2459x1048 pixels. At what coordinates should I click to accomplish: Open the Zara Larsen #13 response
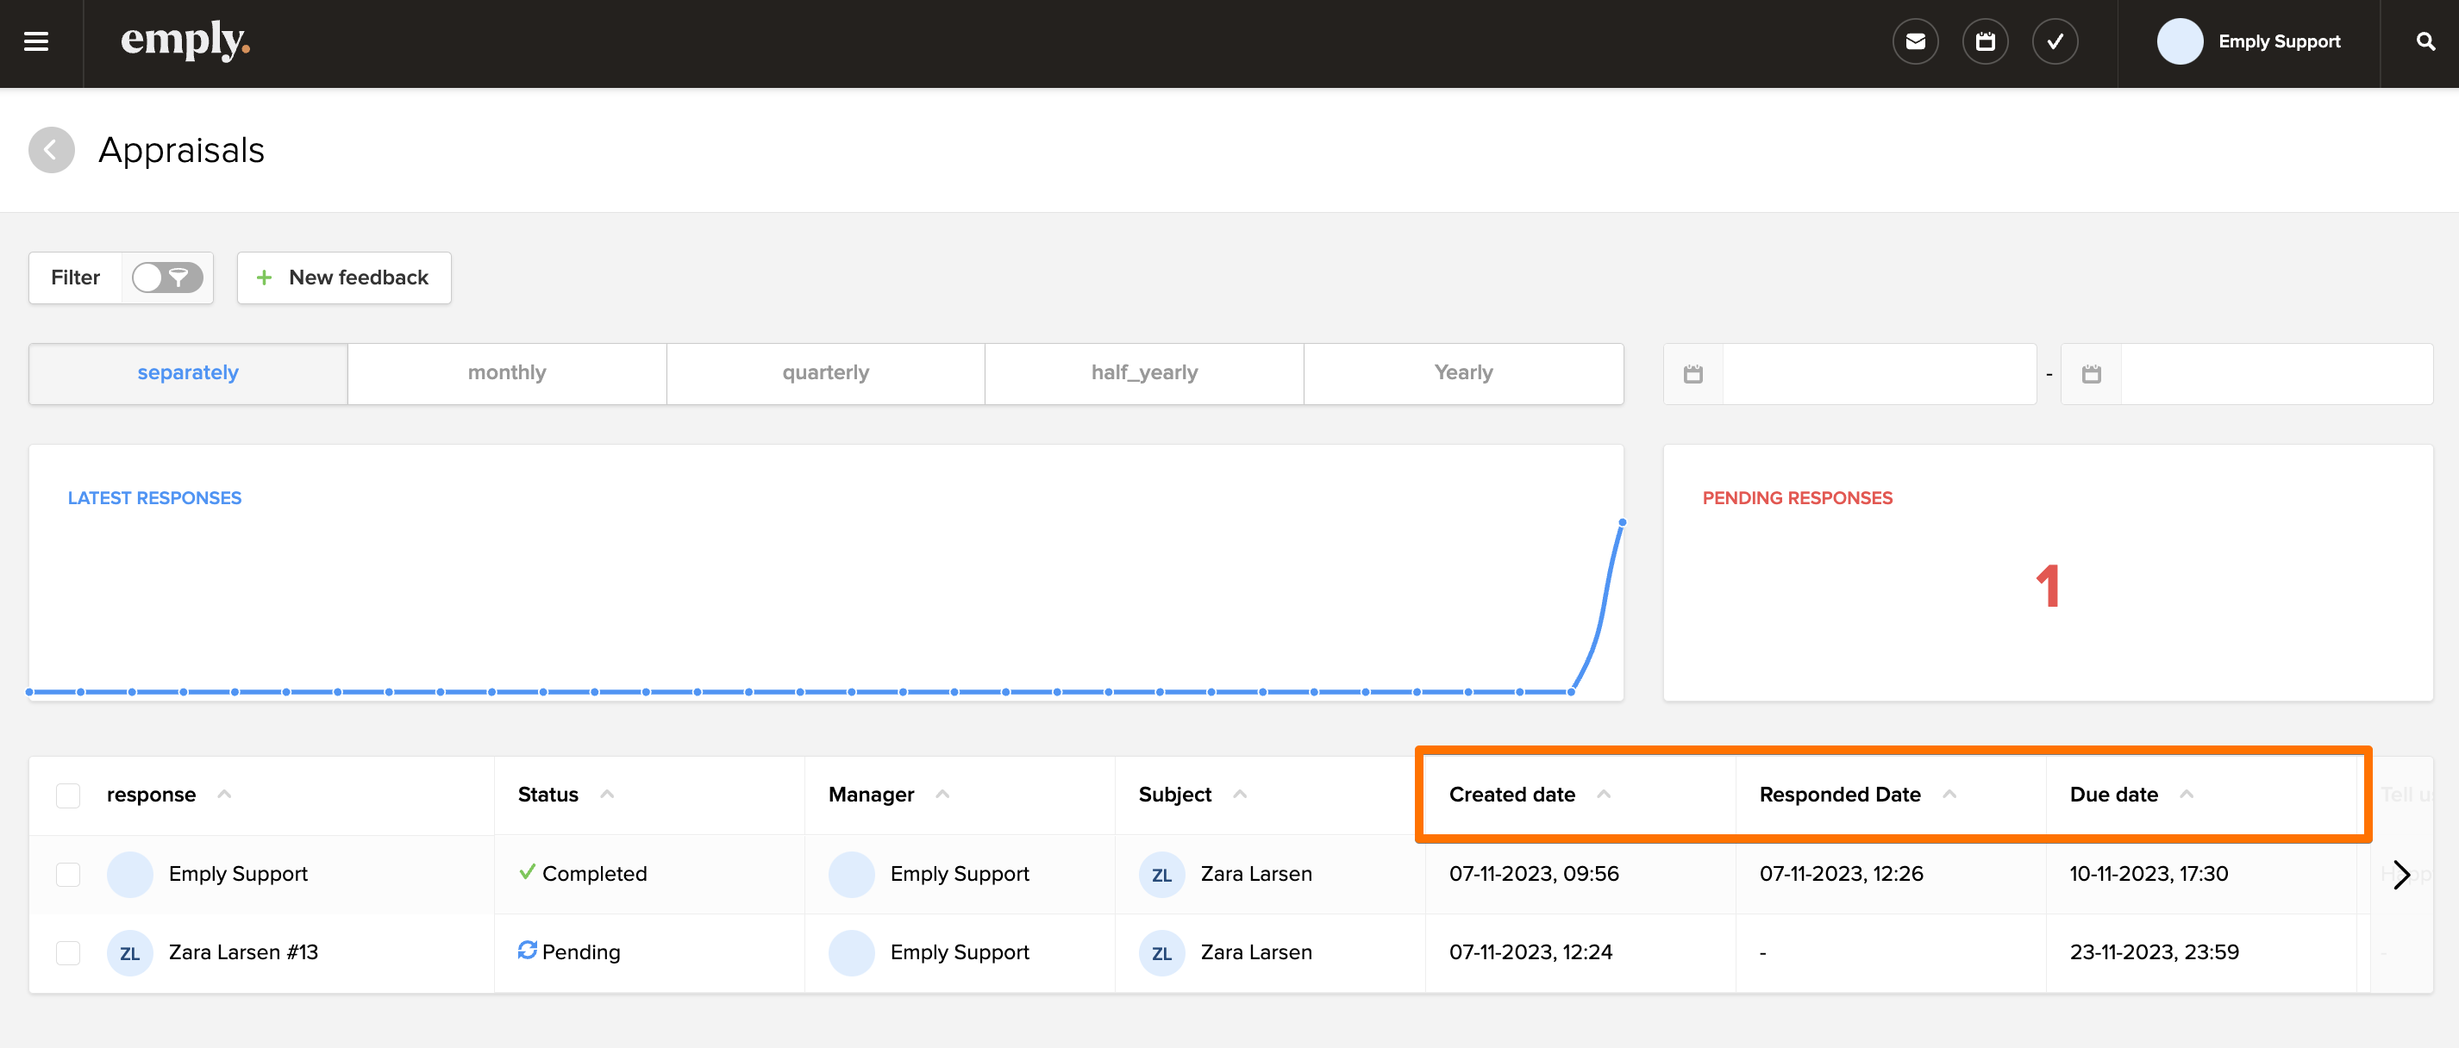tap(242, 952)
